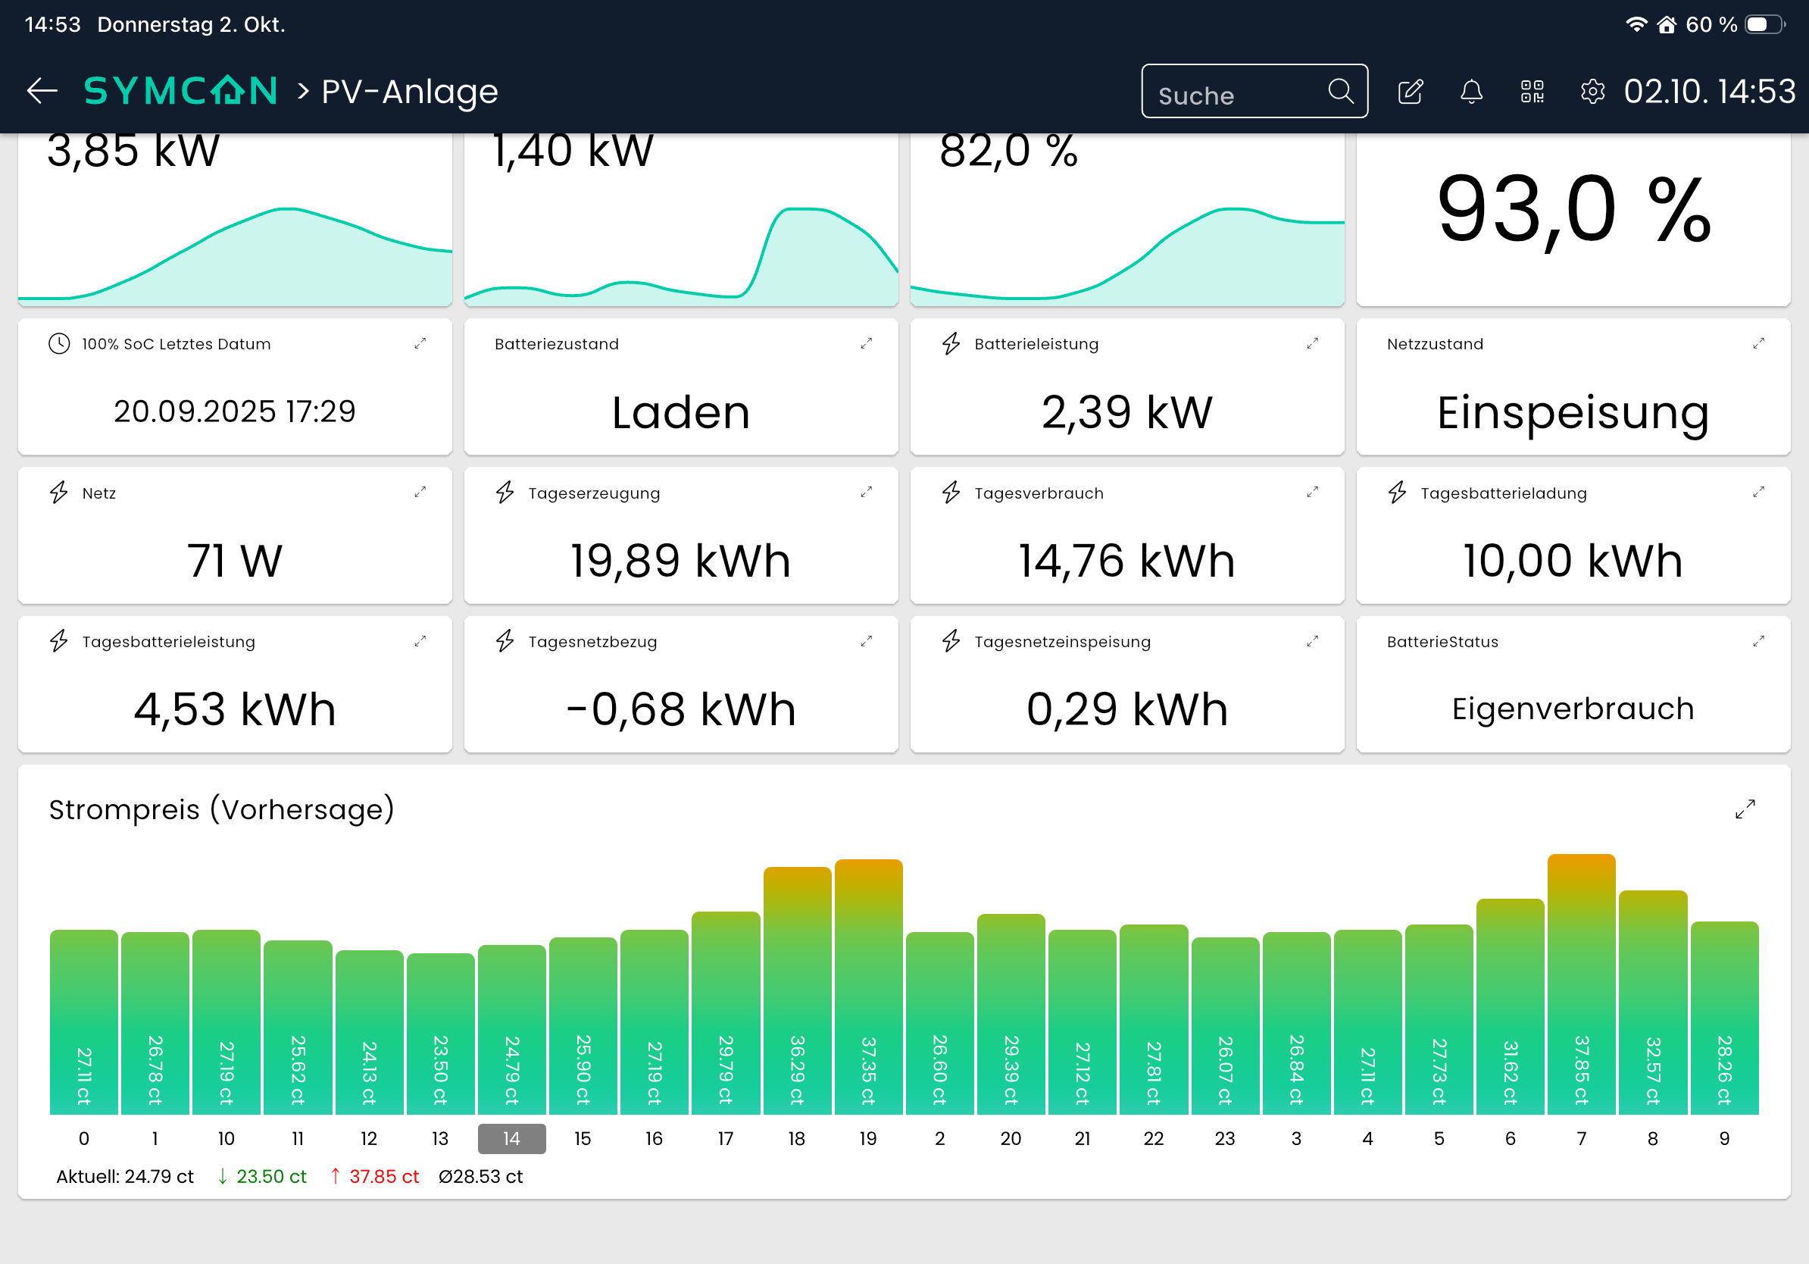Viewport: 1809px width, 1264px height.
Task: Click the search magnifier icon
Action: (x=1340, y=92)
